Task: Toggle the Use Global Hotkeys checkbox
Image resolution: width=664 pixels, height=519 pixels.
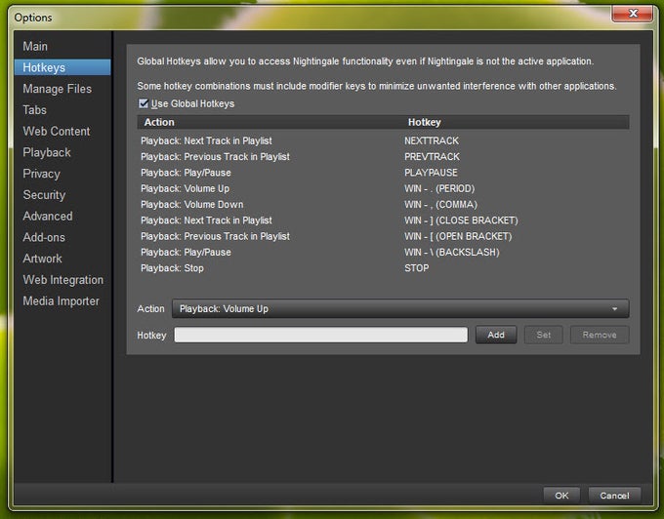Action: pyautogui.click(x=144, y=103)
